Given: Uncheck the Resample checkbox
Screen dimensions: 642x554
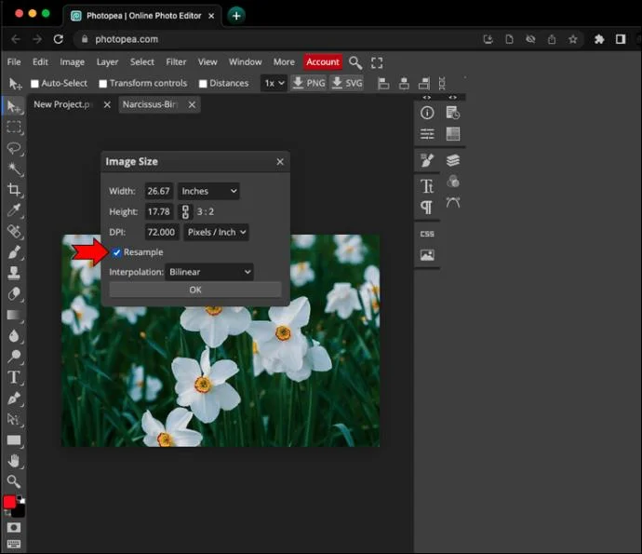Looking at the screenshot, I should (x=117, y=252).
